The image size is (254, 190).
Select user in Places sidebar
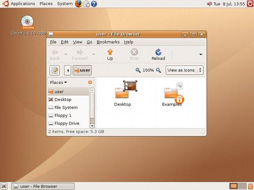pyautogui.click(x=68, y=92)
